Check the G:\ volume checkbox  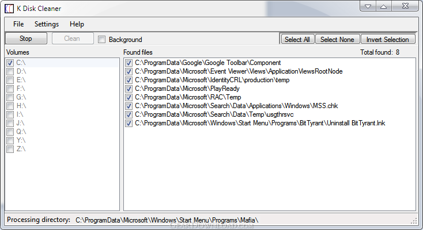[10, 98]
